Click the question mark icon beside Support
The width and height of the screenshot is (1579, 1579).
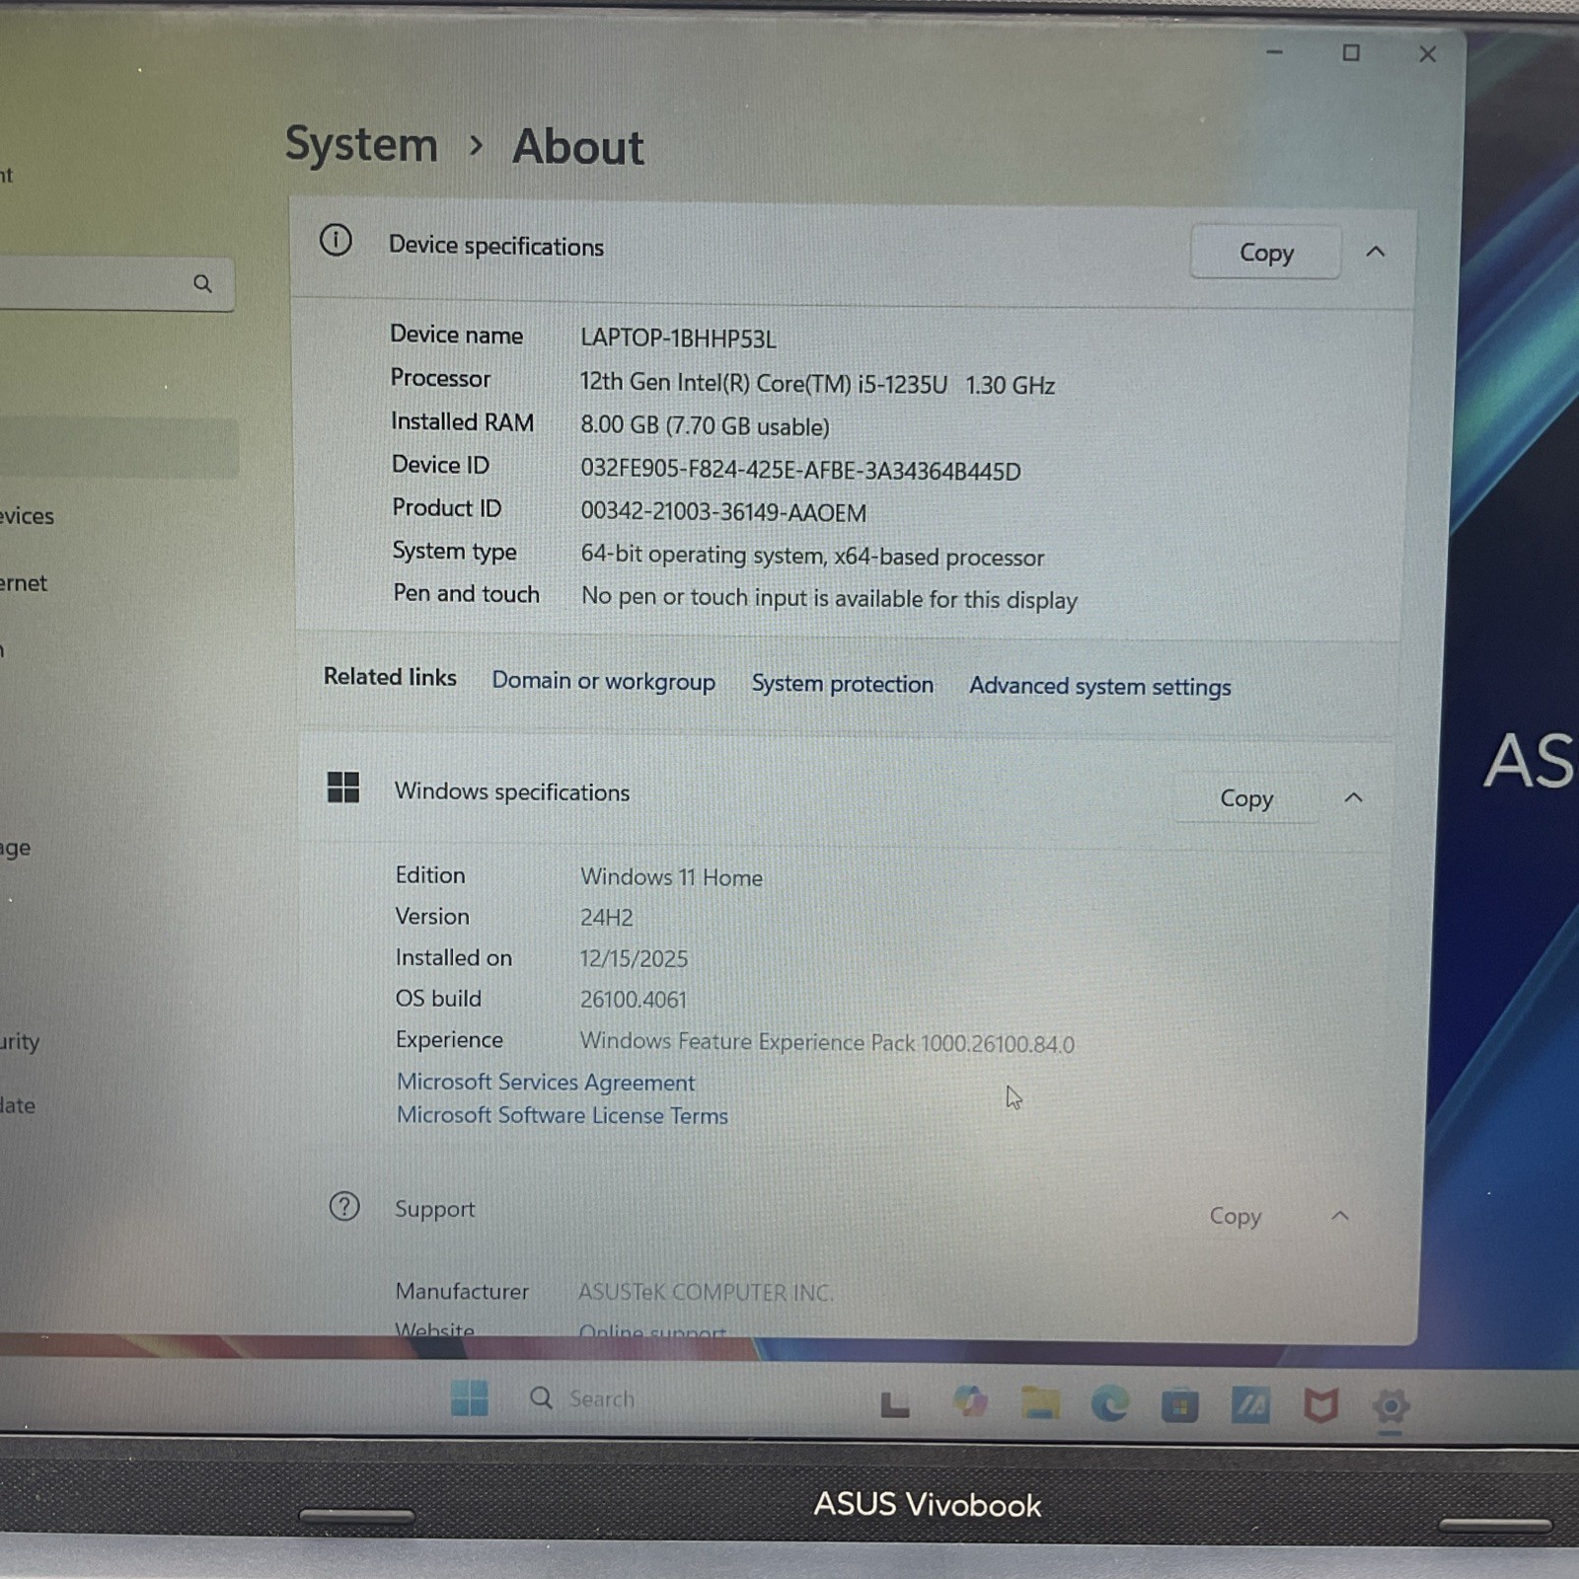pyautogui.click(x=344, y=1206)
